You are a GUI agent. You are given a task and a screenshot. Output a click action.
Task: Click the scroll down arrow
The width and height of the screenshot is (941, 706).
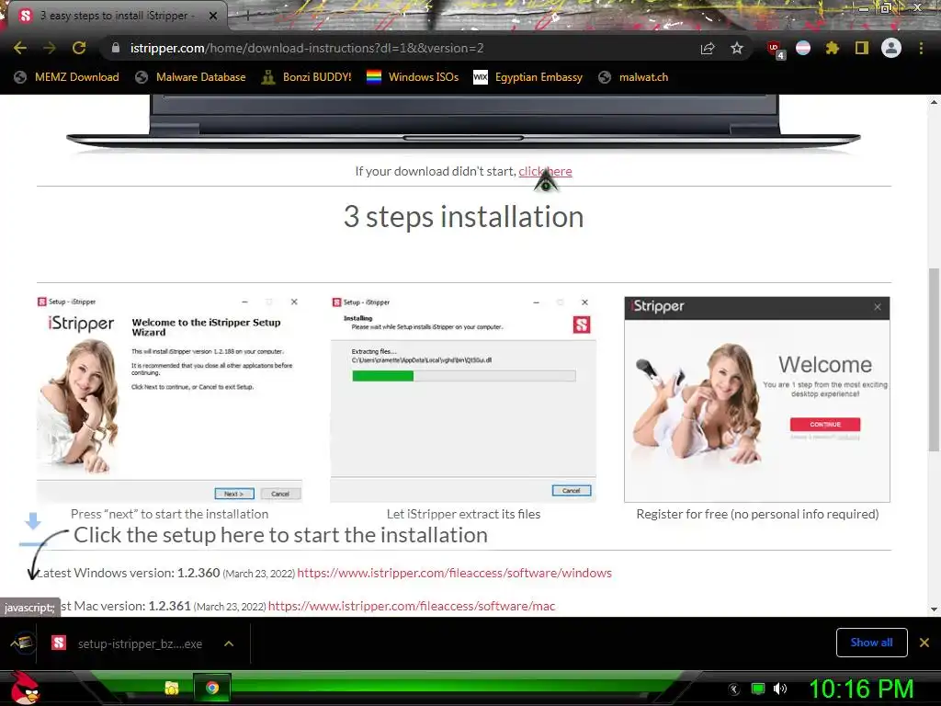(x=934, y=609)
